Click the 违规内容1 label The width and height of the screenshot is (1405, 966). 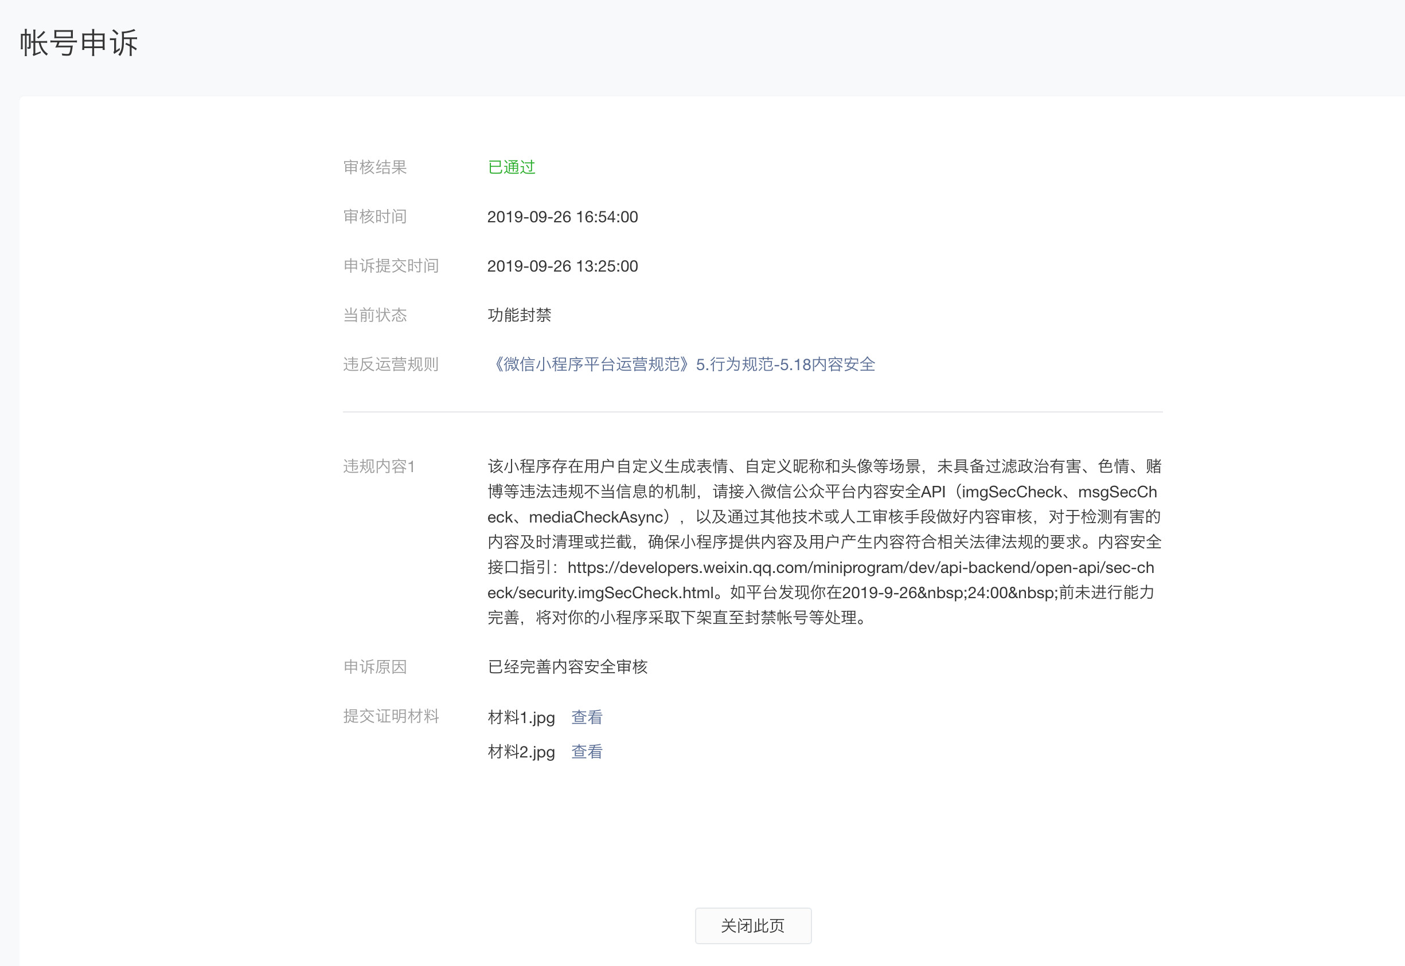(x=378, y=466)
